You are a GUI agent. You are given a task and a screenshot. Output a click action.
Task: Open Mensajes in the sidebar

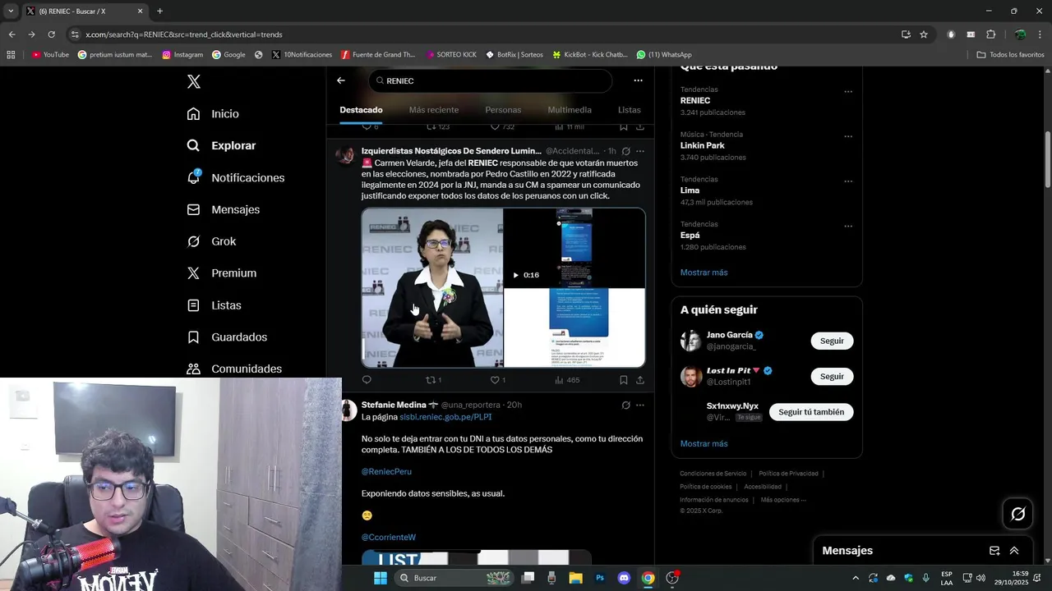[223, 209]
